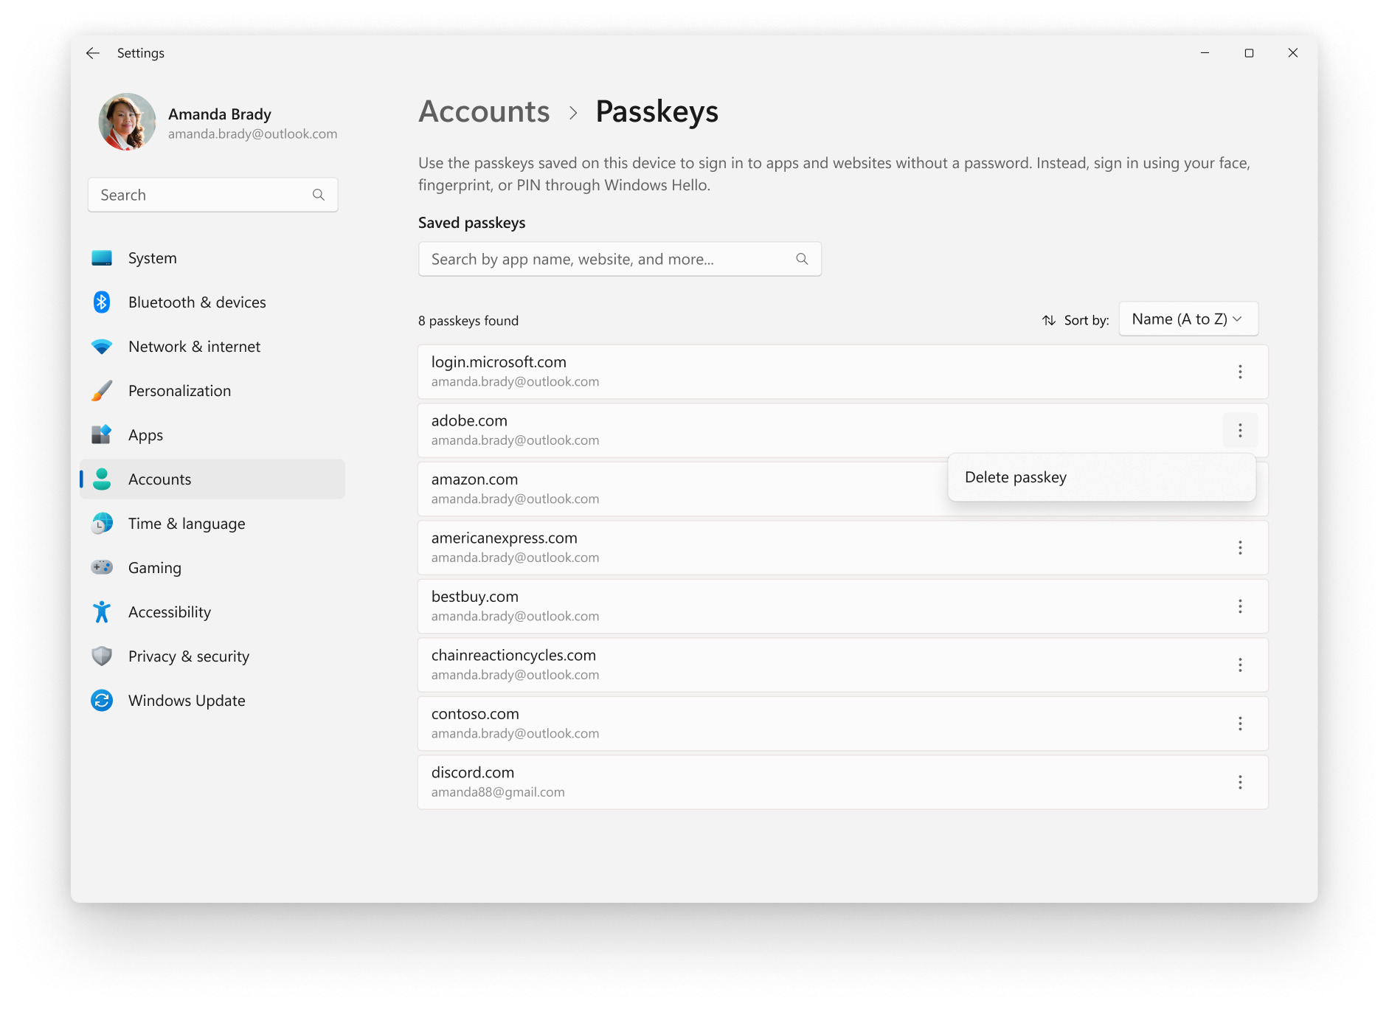Screen dimensions: 1389x1009
Task: Click the sort arrows icon beside Sort by
Action: coord(1049,320)
